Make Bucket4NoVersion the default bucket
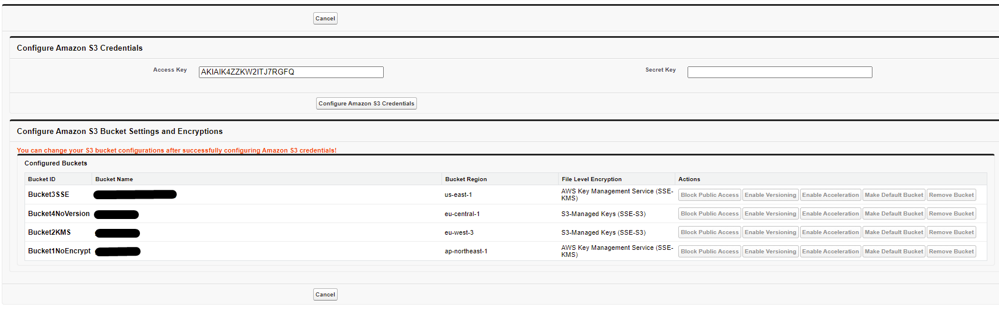 (893, 214)
